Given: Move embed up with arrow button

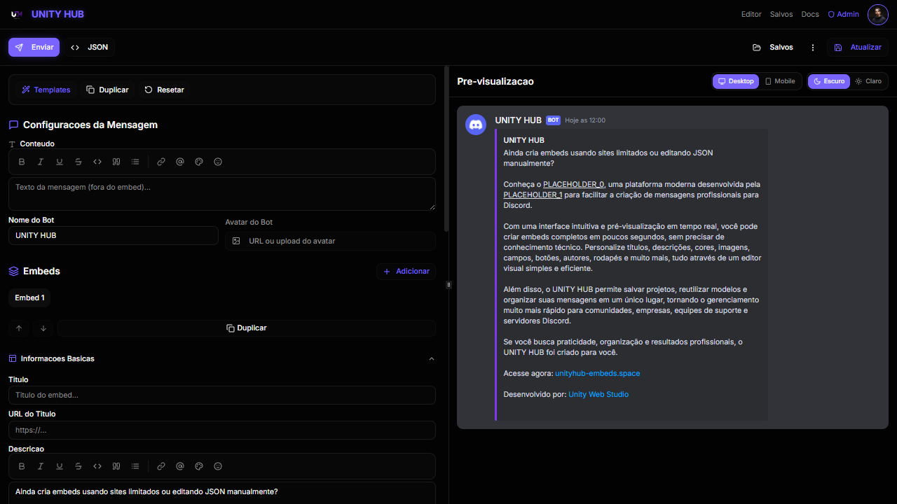Looking at the screenshot, I should tap(19, 328).
